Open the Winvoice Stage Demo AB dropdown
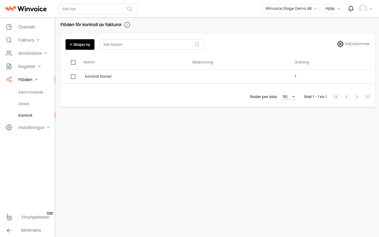The image size is (379, 237). [291, 9]
